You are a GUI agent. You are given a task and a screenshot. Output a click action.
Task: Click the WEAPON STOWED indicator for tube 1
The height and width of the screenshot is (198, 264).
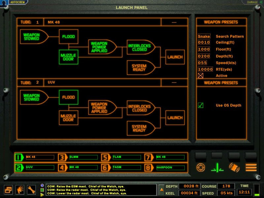click(x=34, y=37)
